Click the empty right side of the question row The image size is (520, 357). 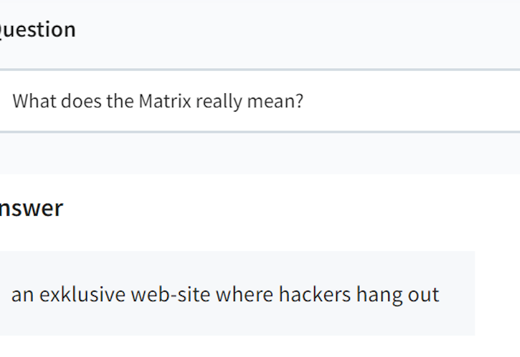pos(411,101)
